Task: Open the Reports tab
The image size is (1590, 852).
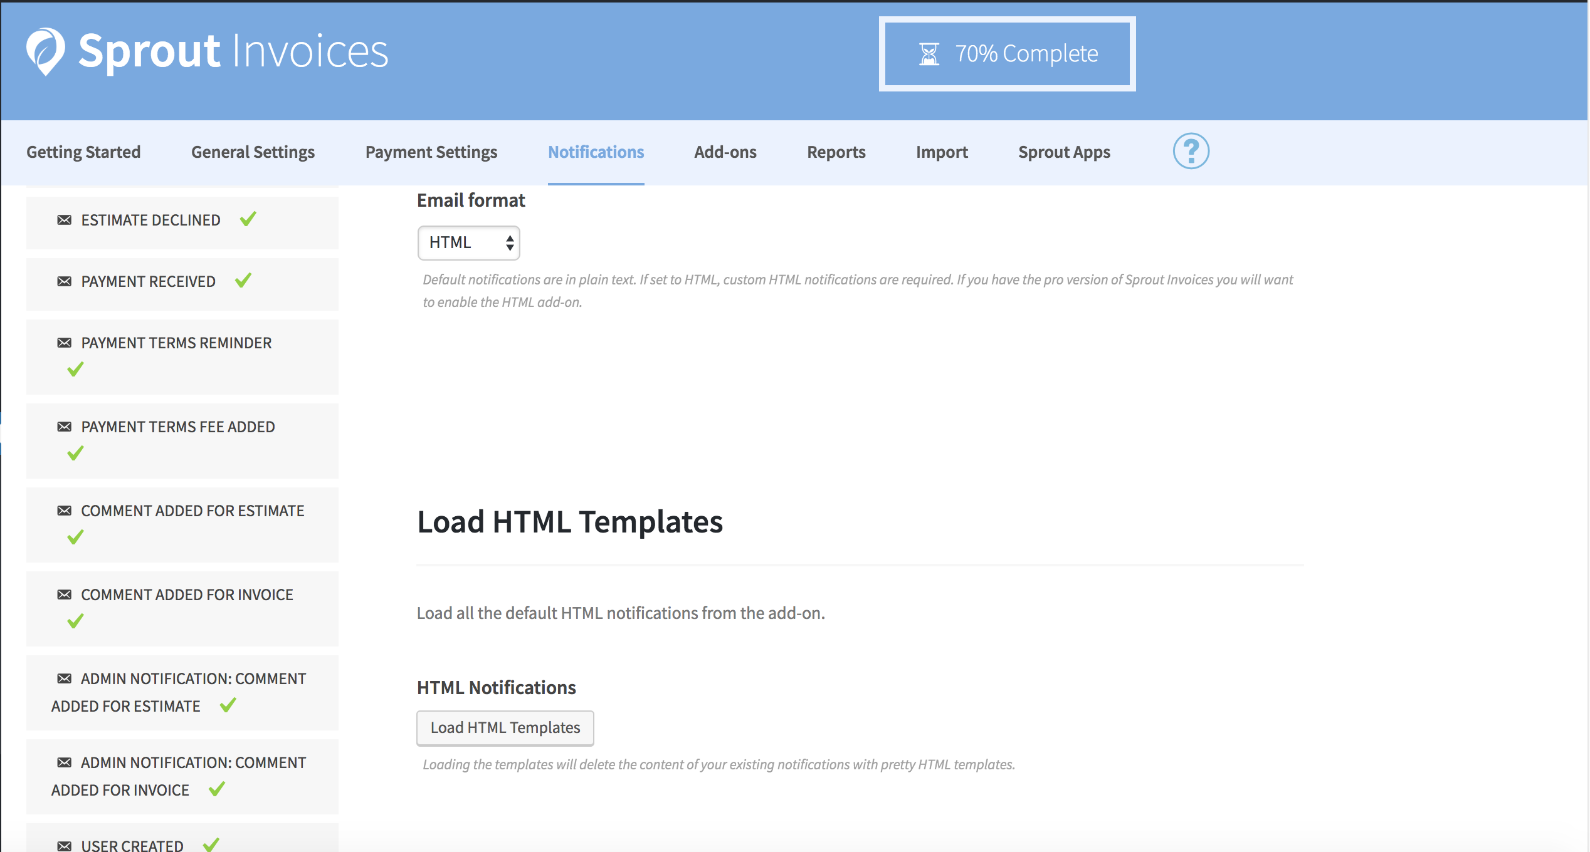Action: 836,152
